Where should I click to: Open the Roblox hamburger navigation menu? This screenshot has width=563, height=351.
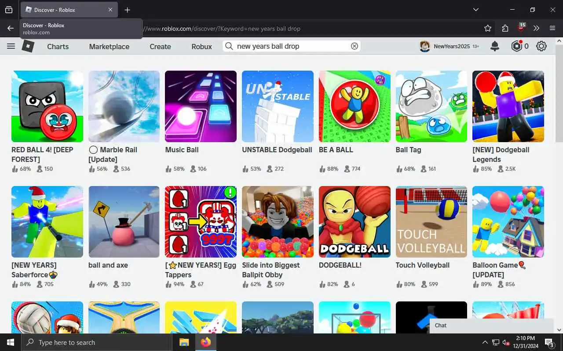coord(11,46)
